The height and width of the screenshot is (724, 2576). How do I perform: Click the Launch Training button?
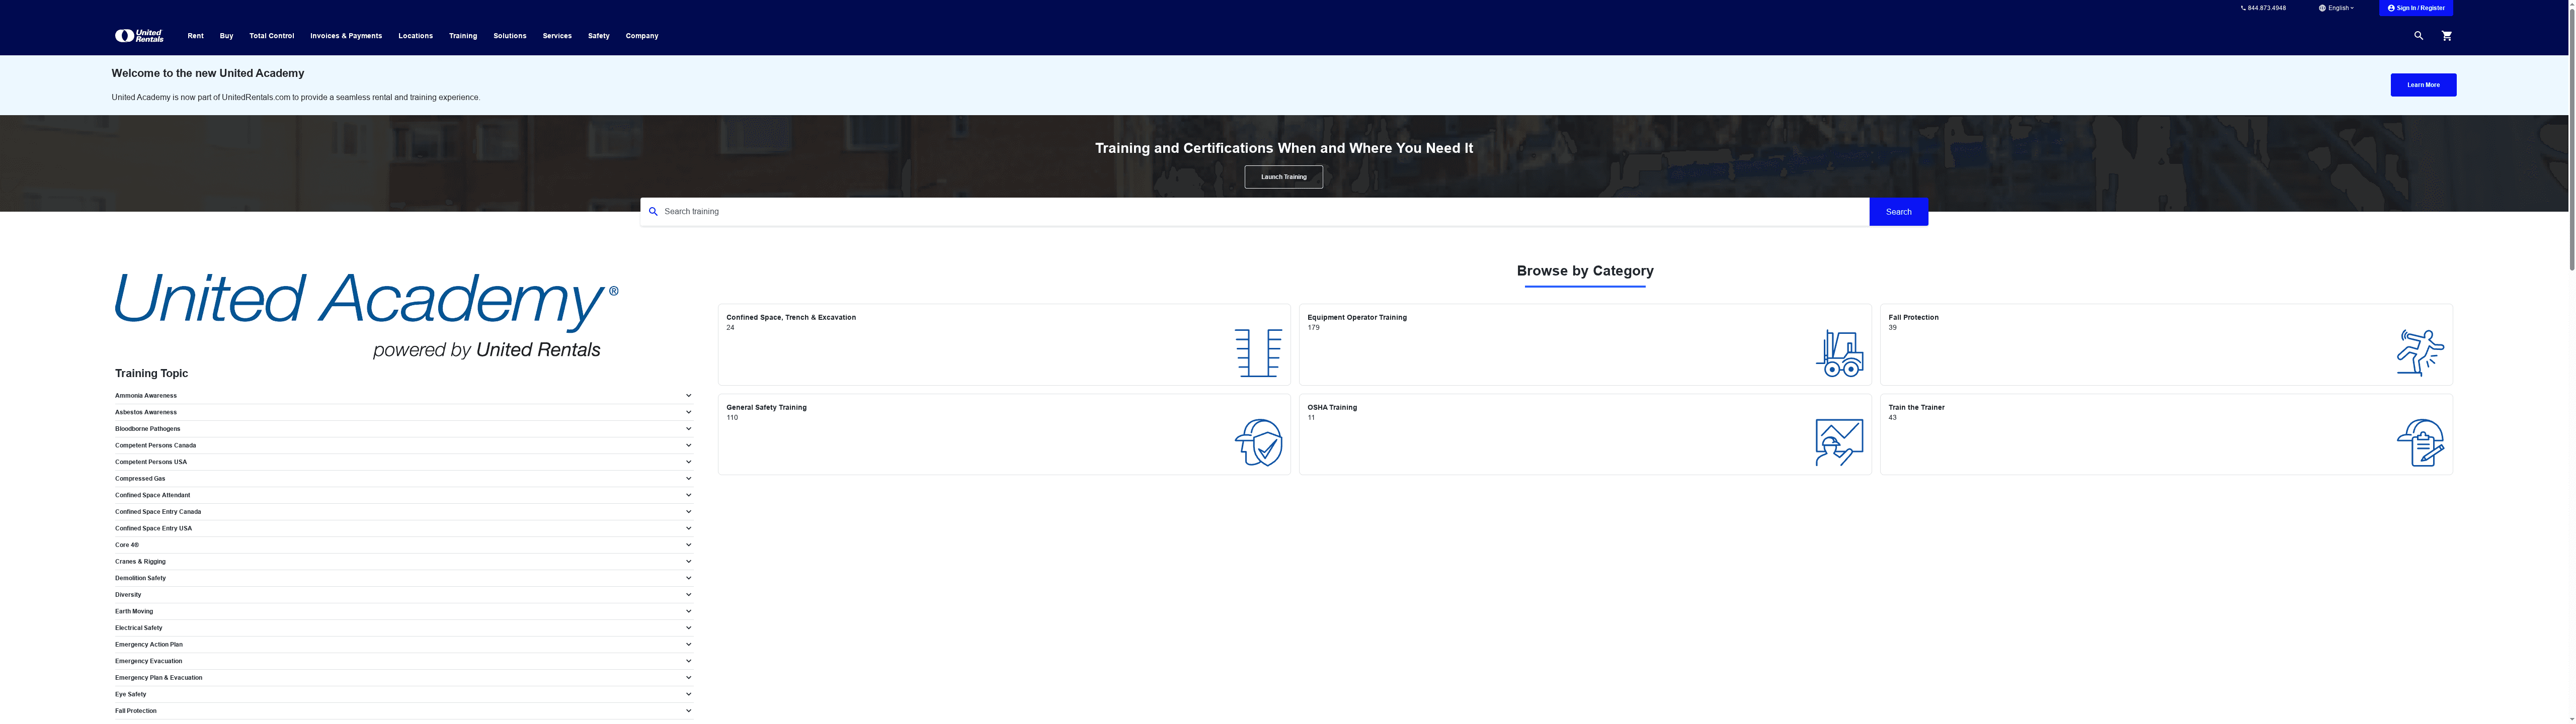pos(1283,176)
